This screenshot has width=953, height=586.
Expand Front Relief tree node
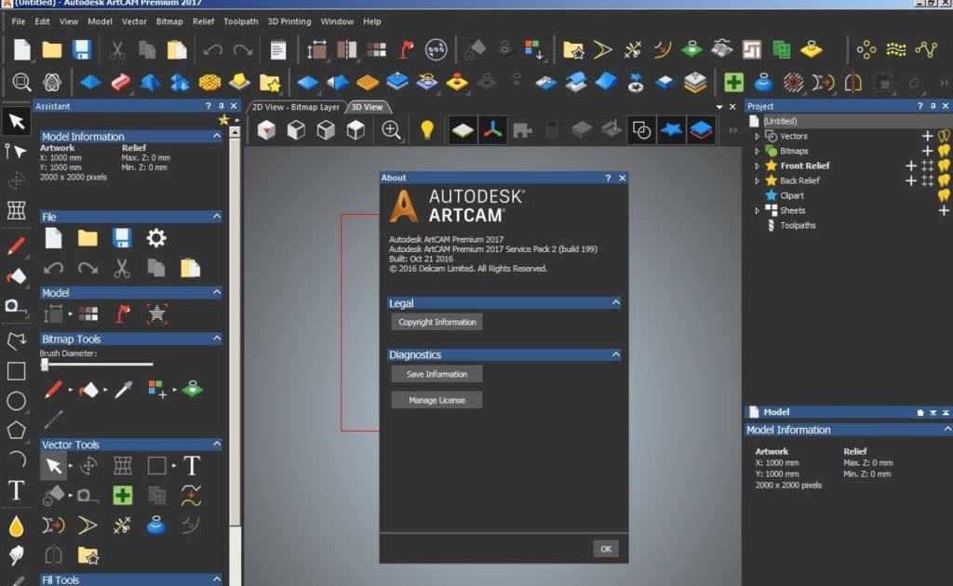pos(758,166)
